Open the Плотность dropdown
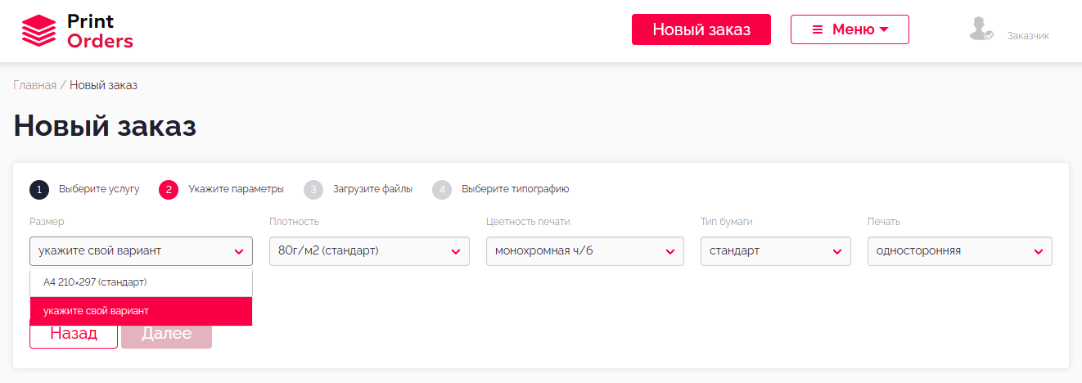The height and width of the screenshot is (383, 1082). tap(369, 251)
